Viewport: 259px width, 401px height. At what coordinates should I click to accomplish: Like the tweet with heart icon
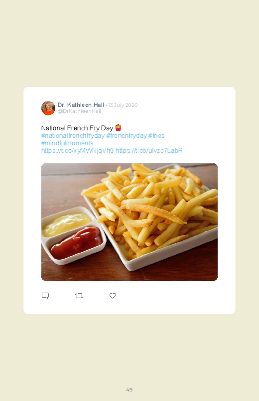(x=113, y=296)
